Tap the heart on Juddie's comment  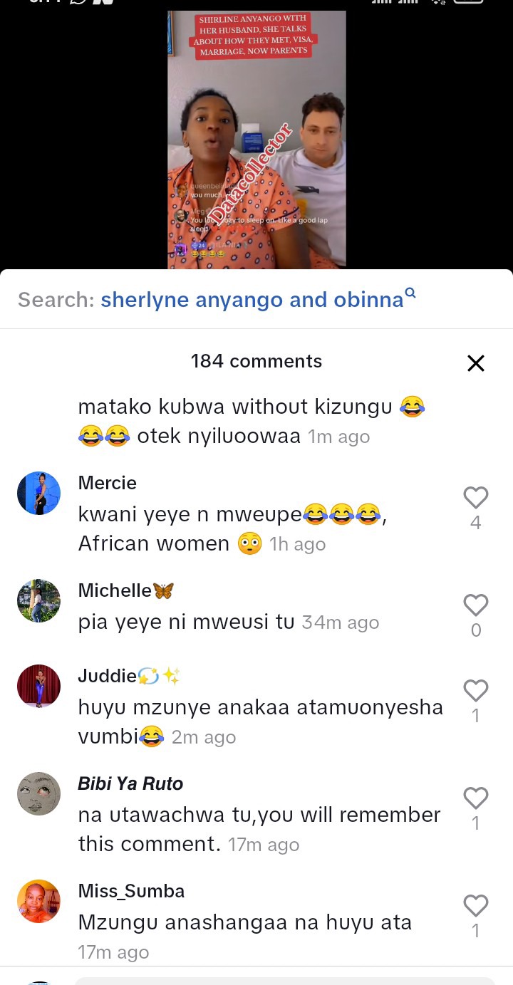point(476,690)
